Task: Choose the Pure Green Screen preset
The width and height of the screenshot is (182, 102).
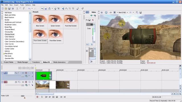Action: (x=40, y=36)
